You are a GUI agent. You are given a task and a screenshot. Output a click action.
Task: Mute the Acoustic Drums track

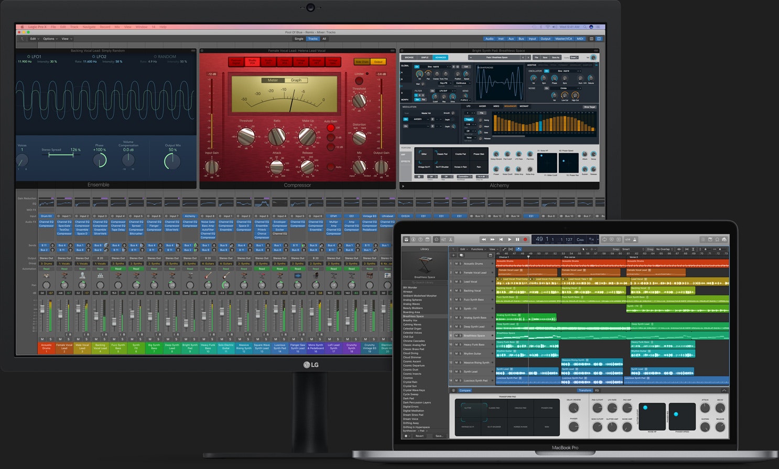[456, 264]
